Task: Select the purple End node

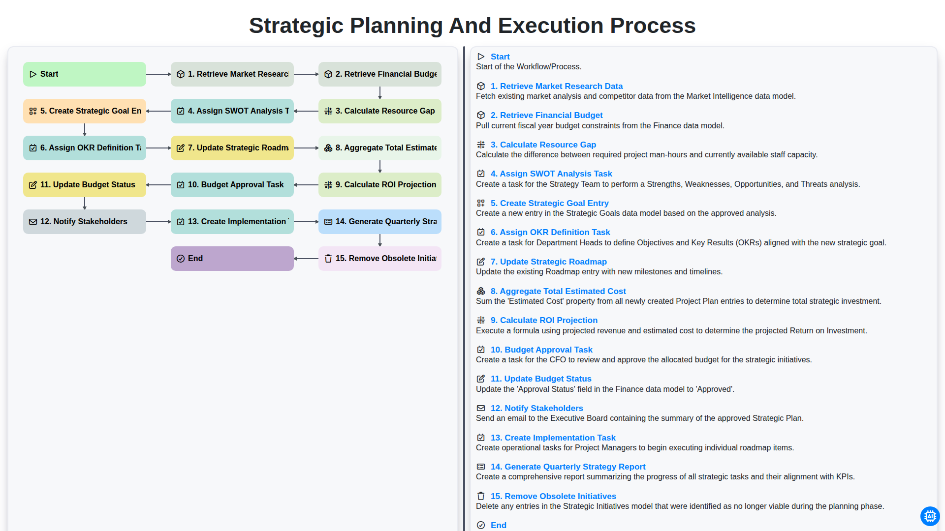Action: point(232,259)
